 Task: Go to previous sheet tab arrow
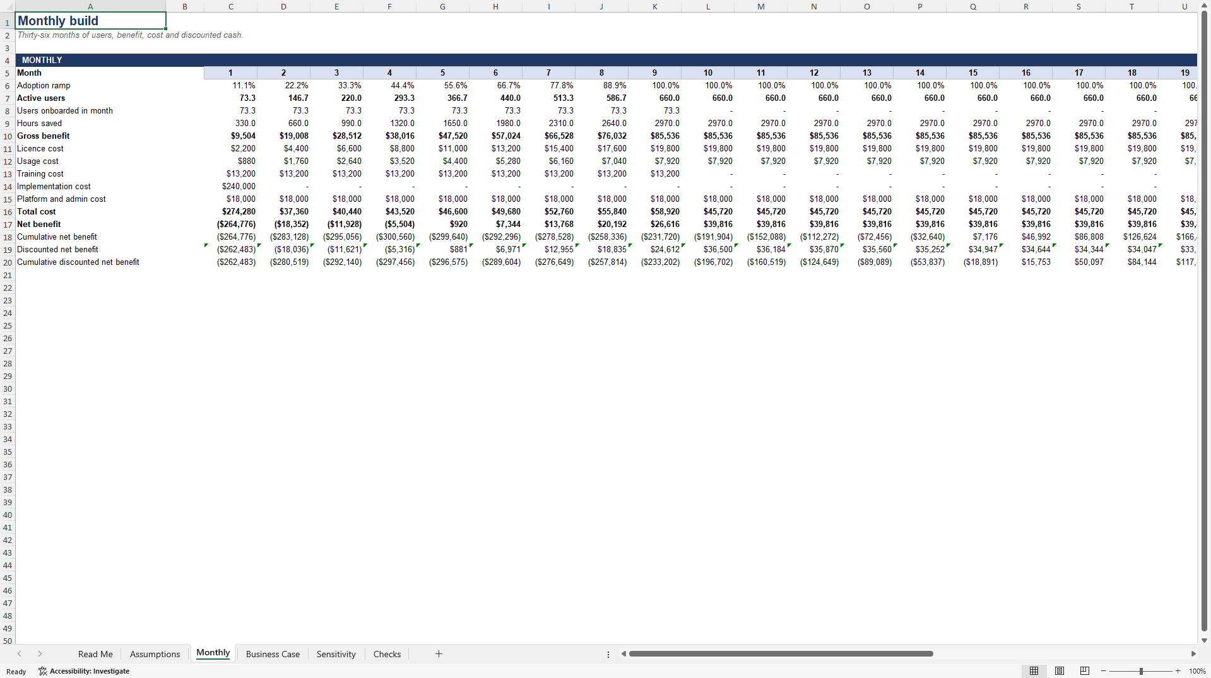point(20,654)
